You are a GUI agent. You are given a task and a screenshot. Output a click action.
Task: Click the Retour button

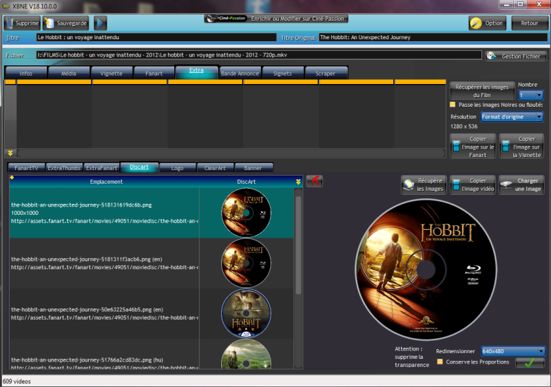point(529,23)
